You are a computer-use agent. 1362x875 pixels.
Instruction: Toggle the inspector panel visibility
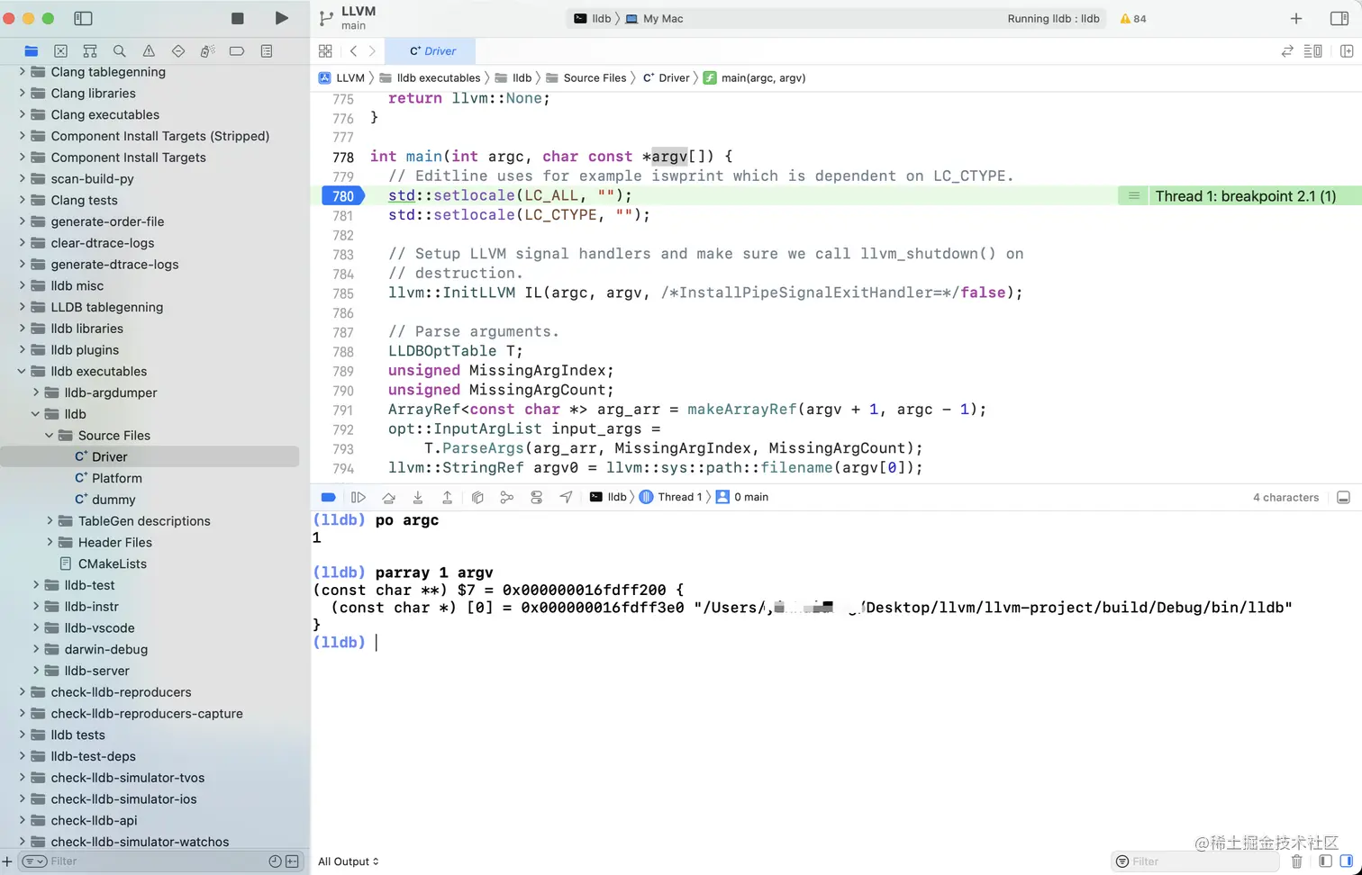pos(1339,18)
